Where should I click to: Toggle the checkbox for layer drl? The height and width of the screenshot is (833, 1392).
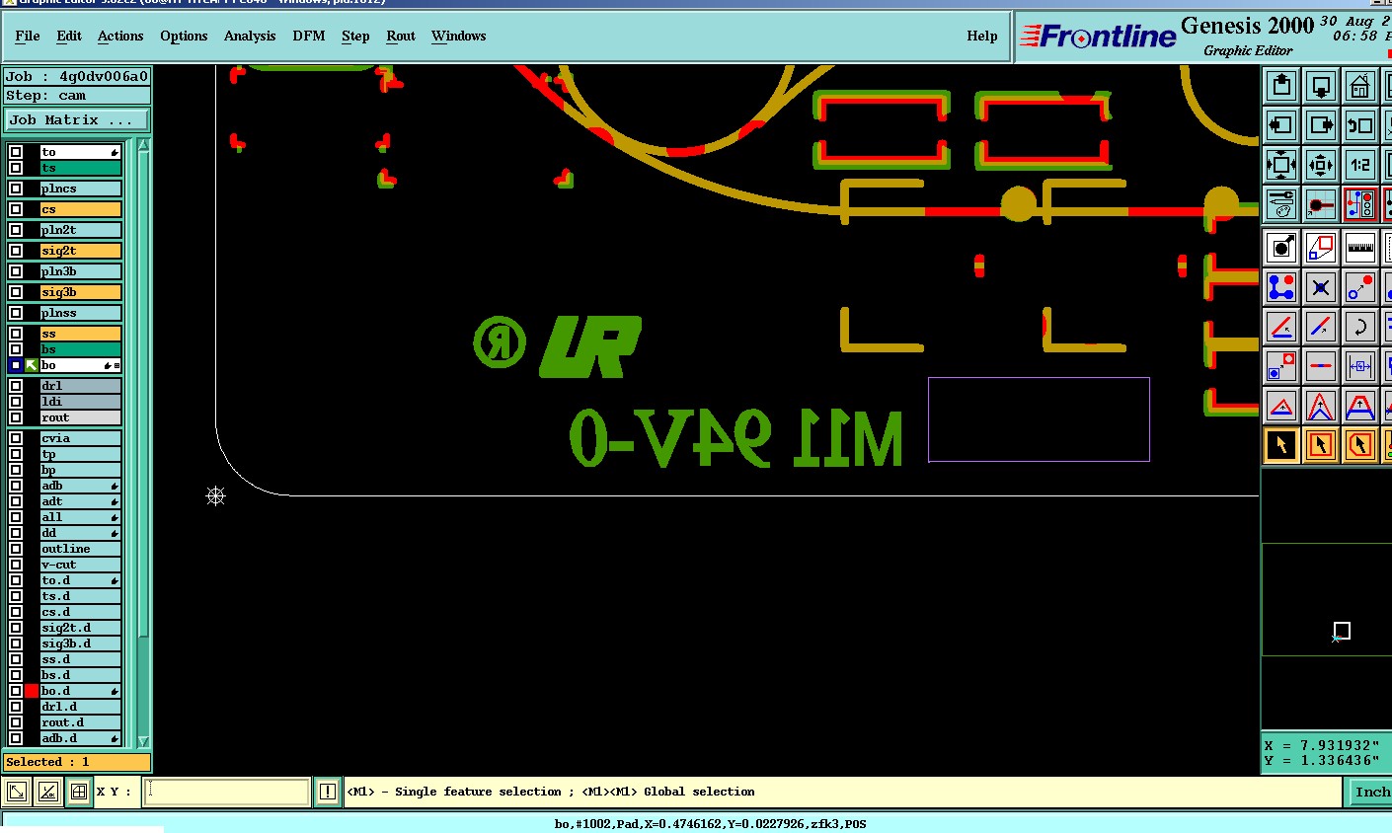pyautogui.click(x=16, y=386)
